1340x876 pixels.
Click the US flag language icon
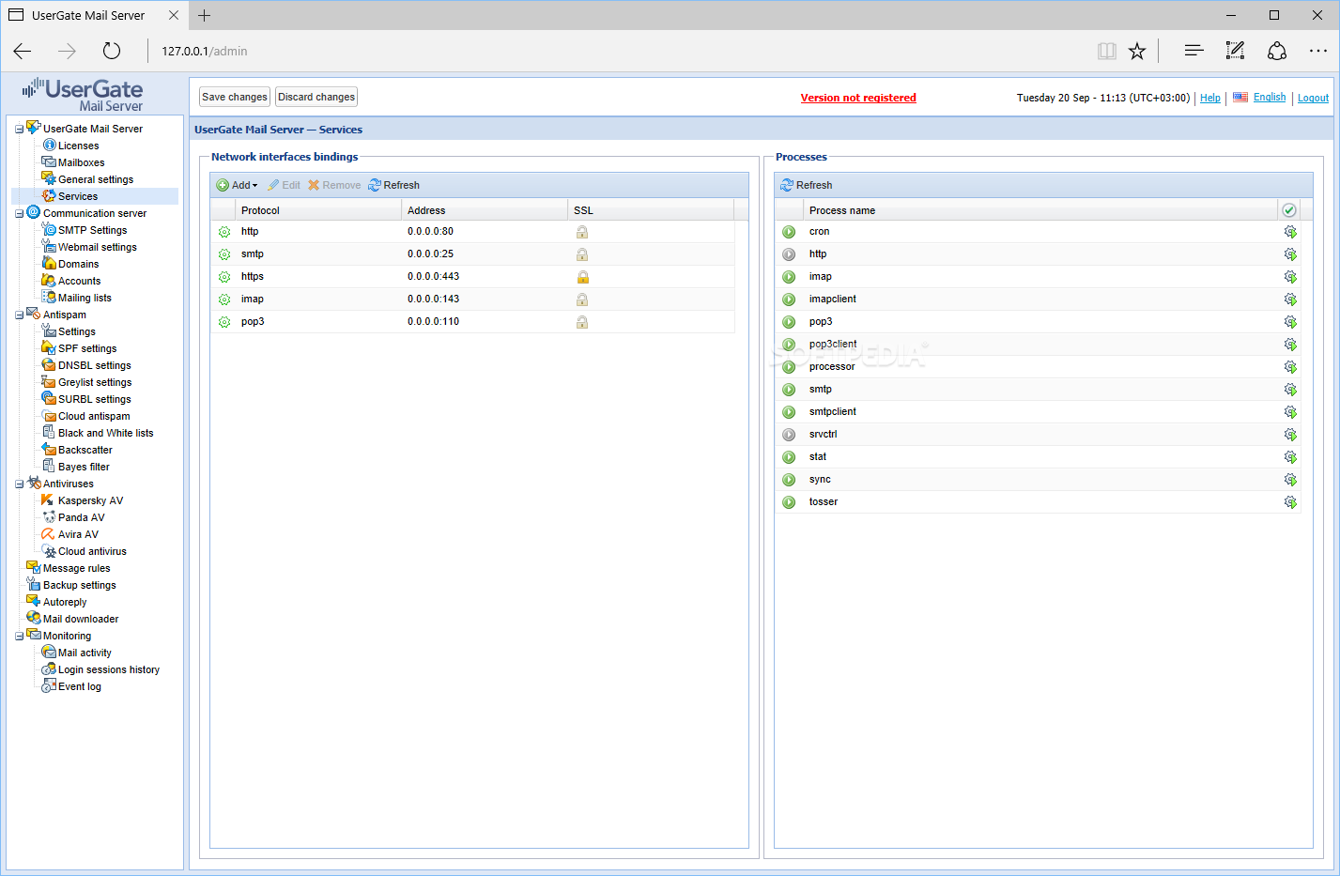pos(1240,97)
